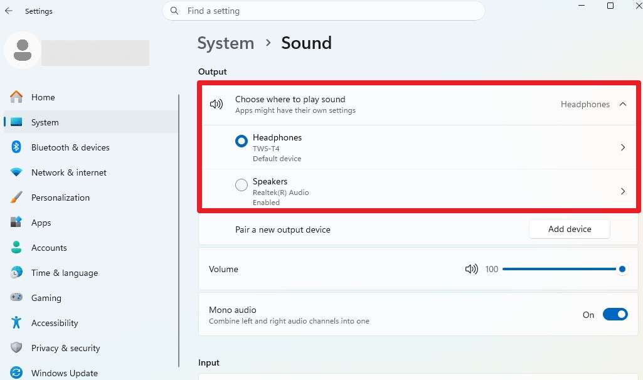Click System in the breadcrumb

(x=226, y=43)
